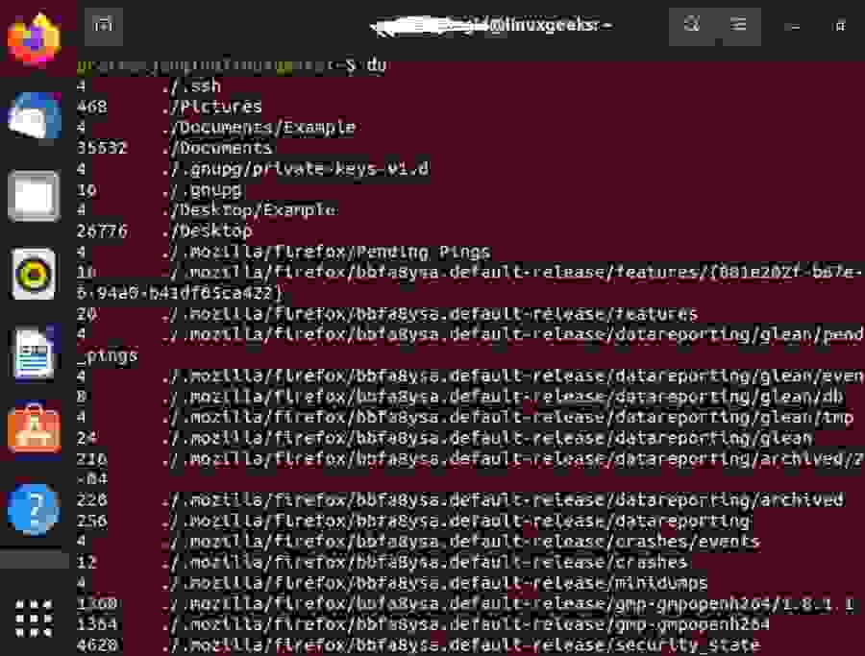Click the new tab icon in terminal header
This screenshot has width=865, height=656.
(x=103, y=25)
